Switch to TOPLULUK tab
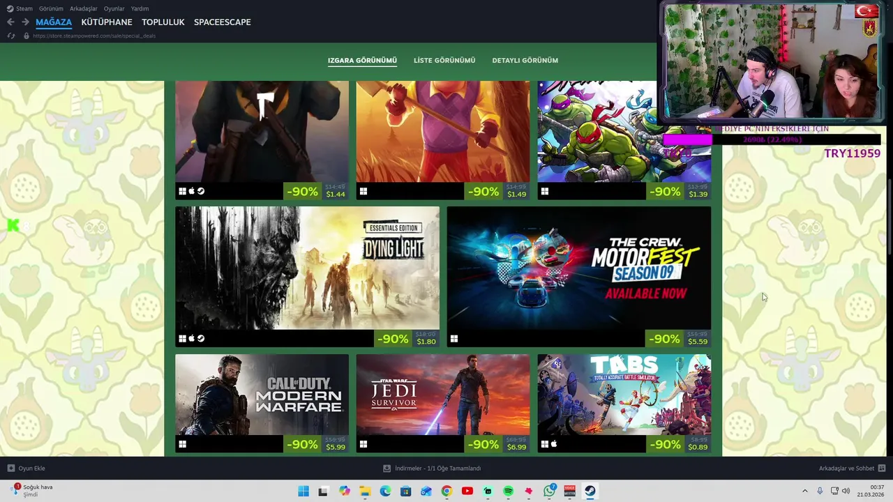Image resolution: width=893 pixels, height=502 pixels. tap(163, 22)
